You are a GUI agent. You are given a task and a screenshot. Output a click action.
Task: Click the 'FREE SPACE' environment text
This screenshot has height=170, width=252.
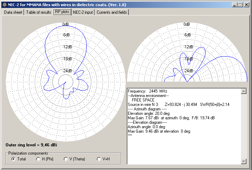pyautogui.click(x=143, y=100)
